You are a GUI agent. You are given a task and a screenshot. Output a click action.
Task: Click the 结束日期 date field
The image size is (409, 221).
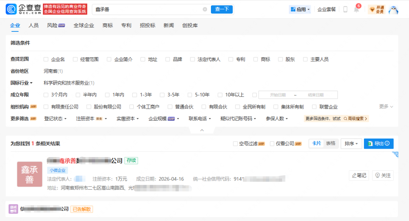click(x=315, y=95)
